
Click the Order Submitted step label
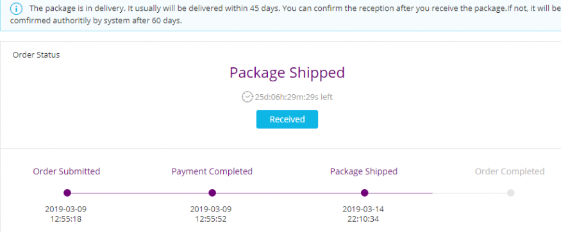point(67,171)
